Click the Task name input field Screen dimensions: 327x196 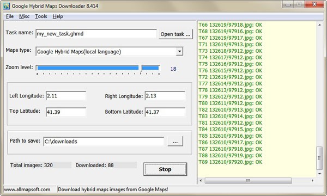[x=96, y=34]
